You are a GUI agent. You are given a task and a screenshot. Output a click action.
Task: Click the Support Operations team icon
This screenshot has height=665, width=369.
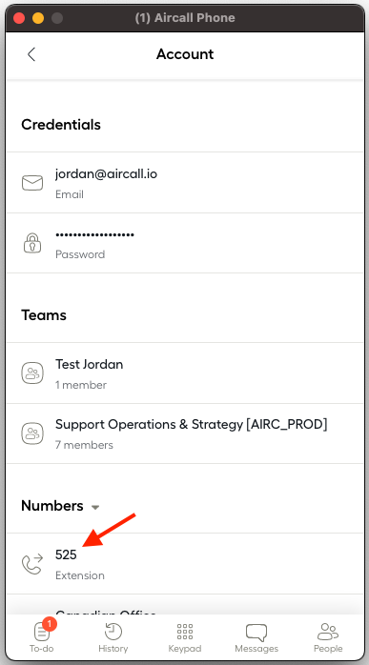tap(32, 433)
